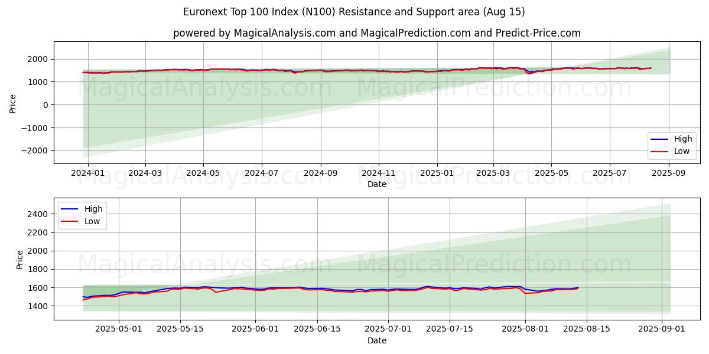Click the bottom chart y-axis value '1400'

tap(39, 306)
